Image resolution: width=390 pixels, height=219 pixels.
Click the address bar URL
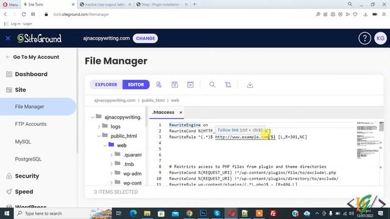(81, 15)
